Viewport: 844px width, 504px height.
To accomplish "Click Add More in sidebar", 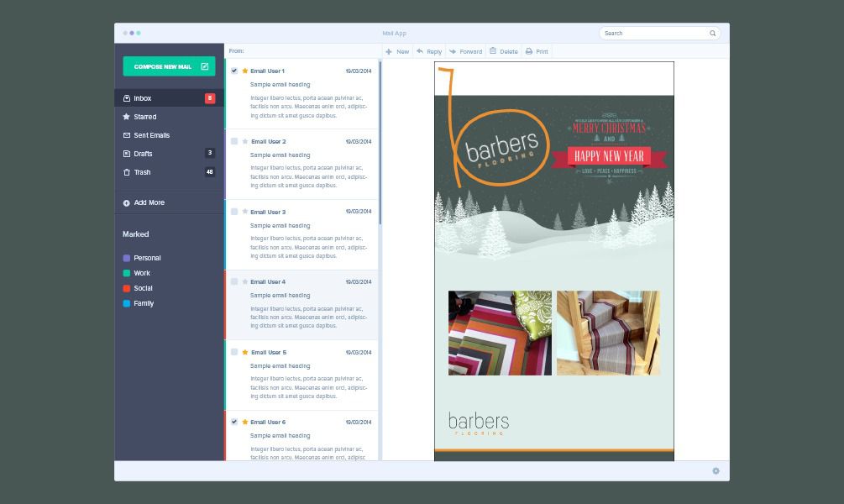I will pyautogui.click(x=149, y=202).
